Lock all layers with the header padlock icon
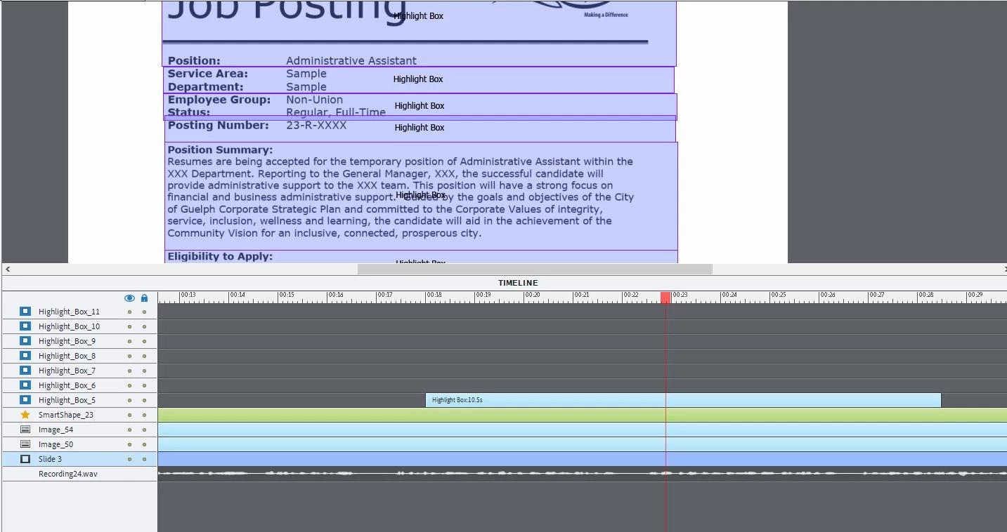This screenshot has width=1007, height=532. click(144, 298)
